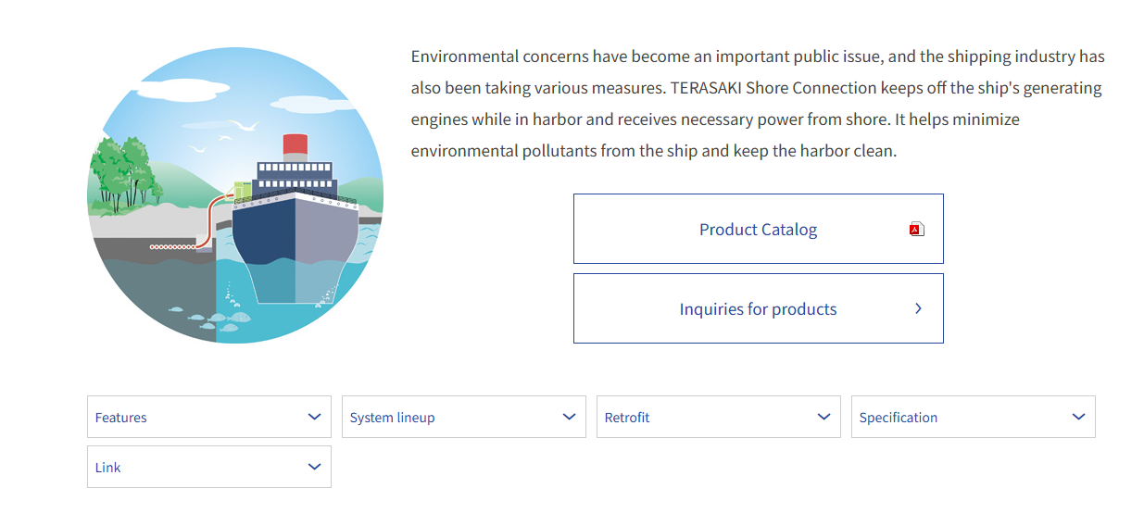Open the Retrofit section chevron

[x=823, y=417]
